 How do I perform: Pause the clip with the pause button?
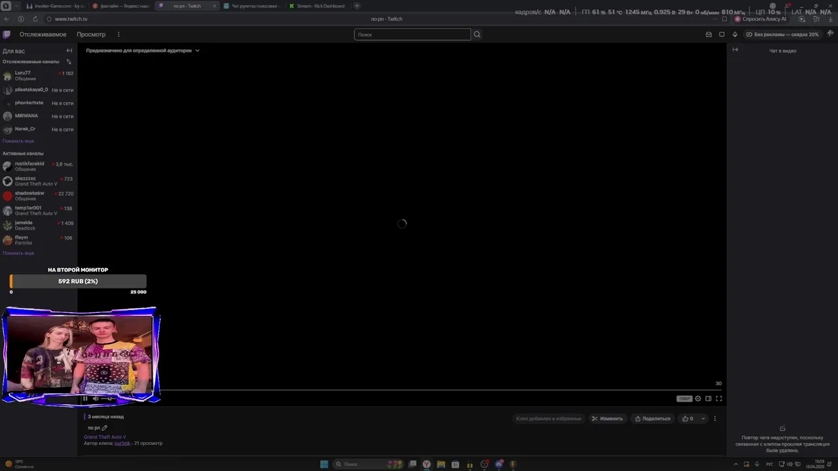[85, 398]
